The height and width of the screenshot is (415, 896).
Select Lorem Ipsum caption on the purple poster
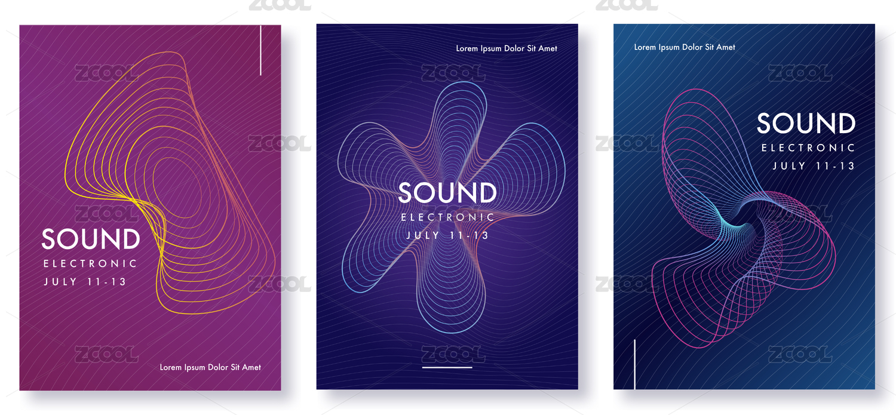tap(210, 367)
